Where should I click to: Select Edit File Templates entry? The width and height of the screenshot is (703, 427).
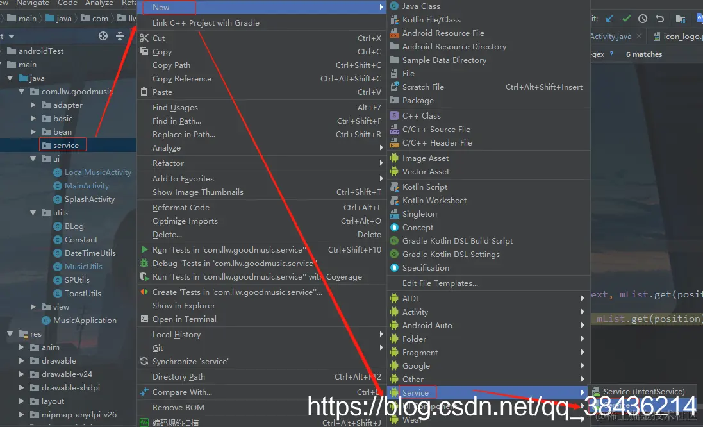click(x=488, y=283)
